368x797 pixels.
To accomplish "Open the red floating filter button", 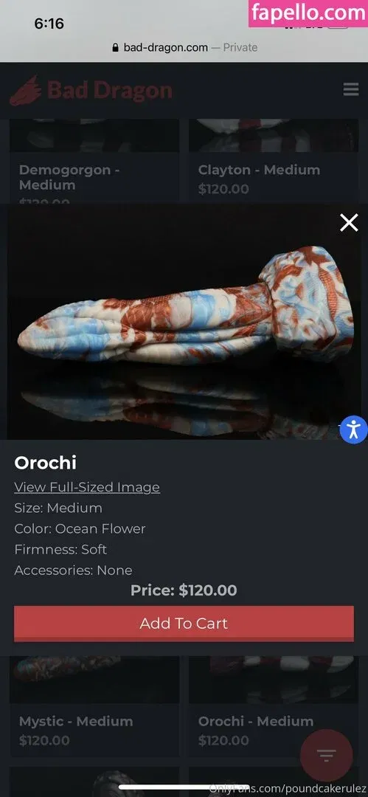I will point(326,756).
